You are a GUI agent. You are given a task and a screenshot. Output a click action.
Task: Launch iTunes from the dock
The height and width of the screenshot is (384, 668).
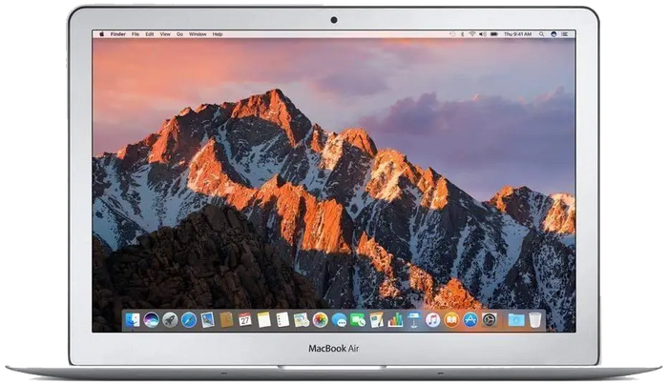pos(432,320)
